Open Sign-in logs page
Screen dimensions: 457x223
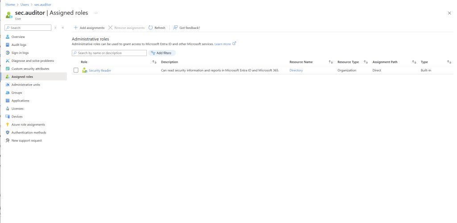coord(20,53)
